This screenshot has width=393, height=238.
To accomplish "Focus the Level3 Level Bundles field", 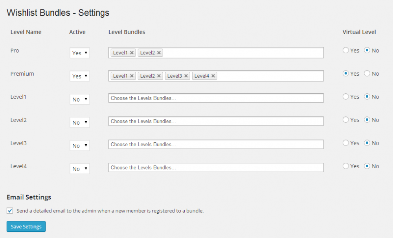I will 216,144.
